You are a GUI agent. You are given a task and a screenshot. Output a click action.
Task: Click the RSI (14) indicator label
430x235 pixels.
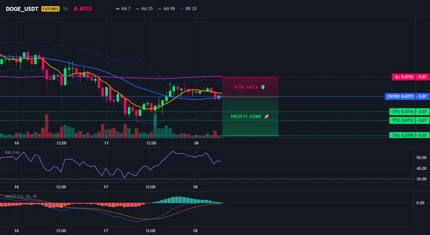pyautogui.click(x=12, y=152)
